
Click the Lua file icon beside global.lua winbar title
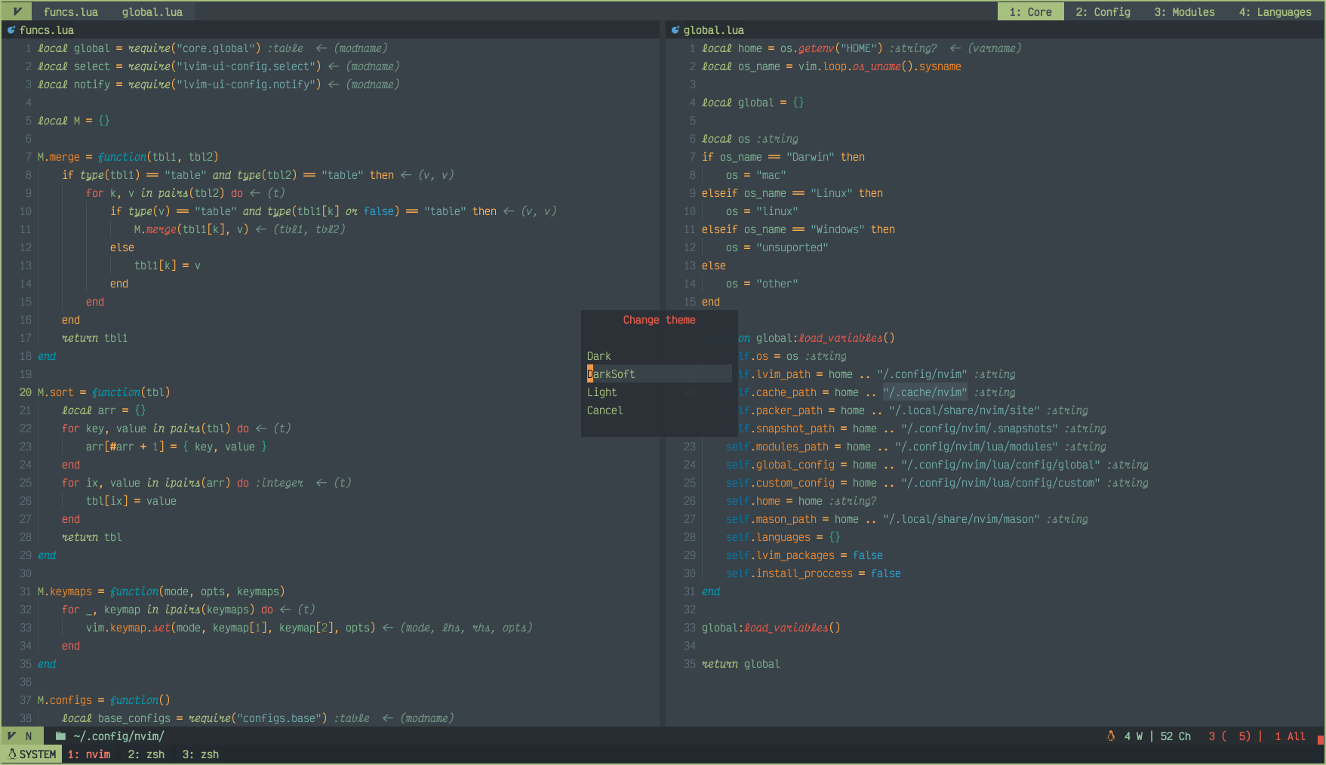click(675, 30)
